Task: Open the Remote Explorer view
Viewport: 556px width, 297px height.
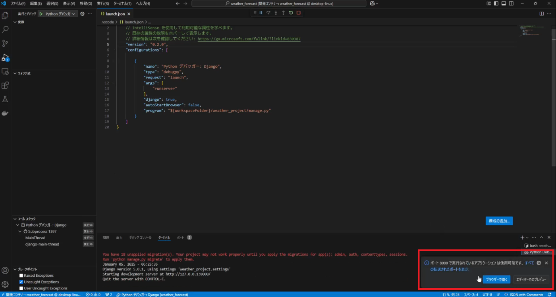Action: tap(5, 71)
